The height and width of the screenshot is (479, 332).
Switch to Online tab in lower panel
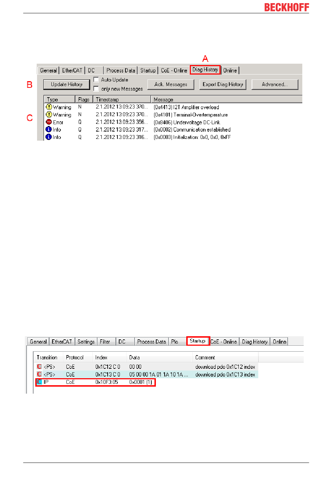[x=280, y=341]
